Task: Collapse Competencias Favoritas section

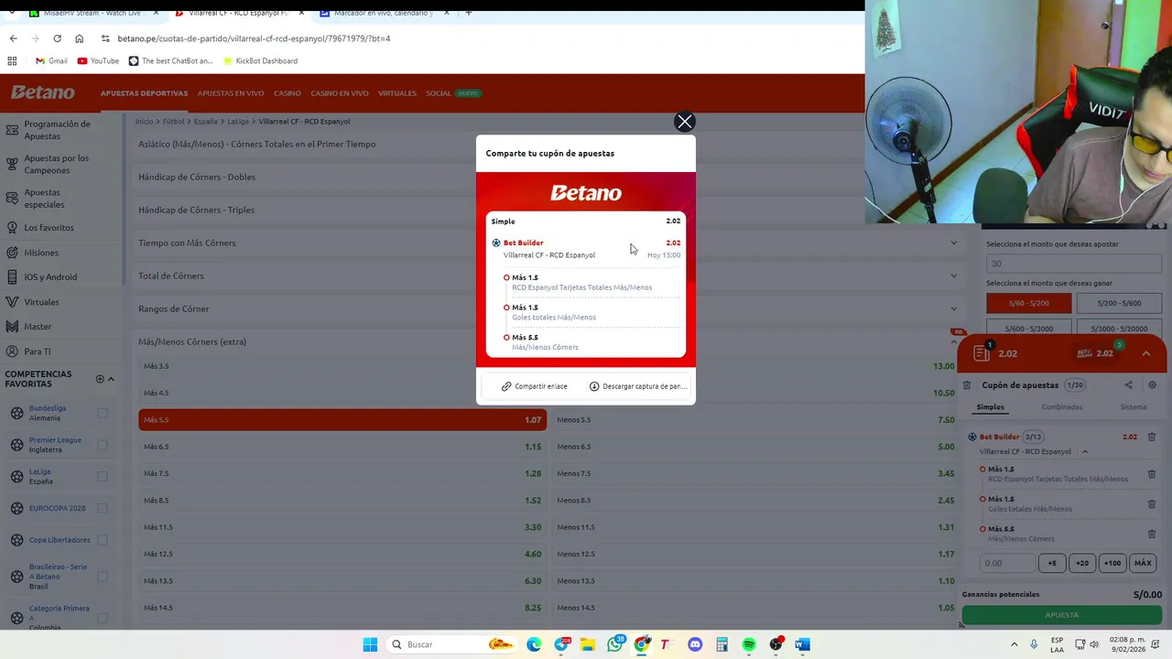Action: click(x=111, y=379)
